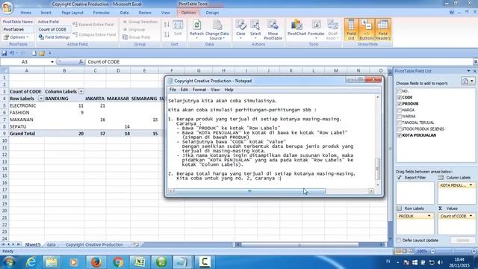
Task: Click Collapse Entire Field button
Action: point(95,34)
